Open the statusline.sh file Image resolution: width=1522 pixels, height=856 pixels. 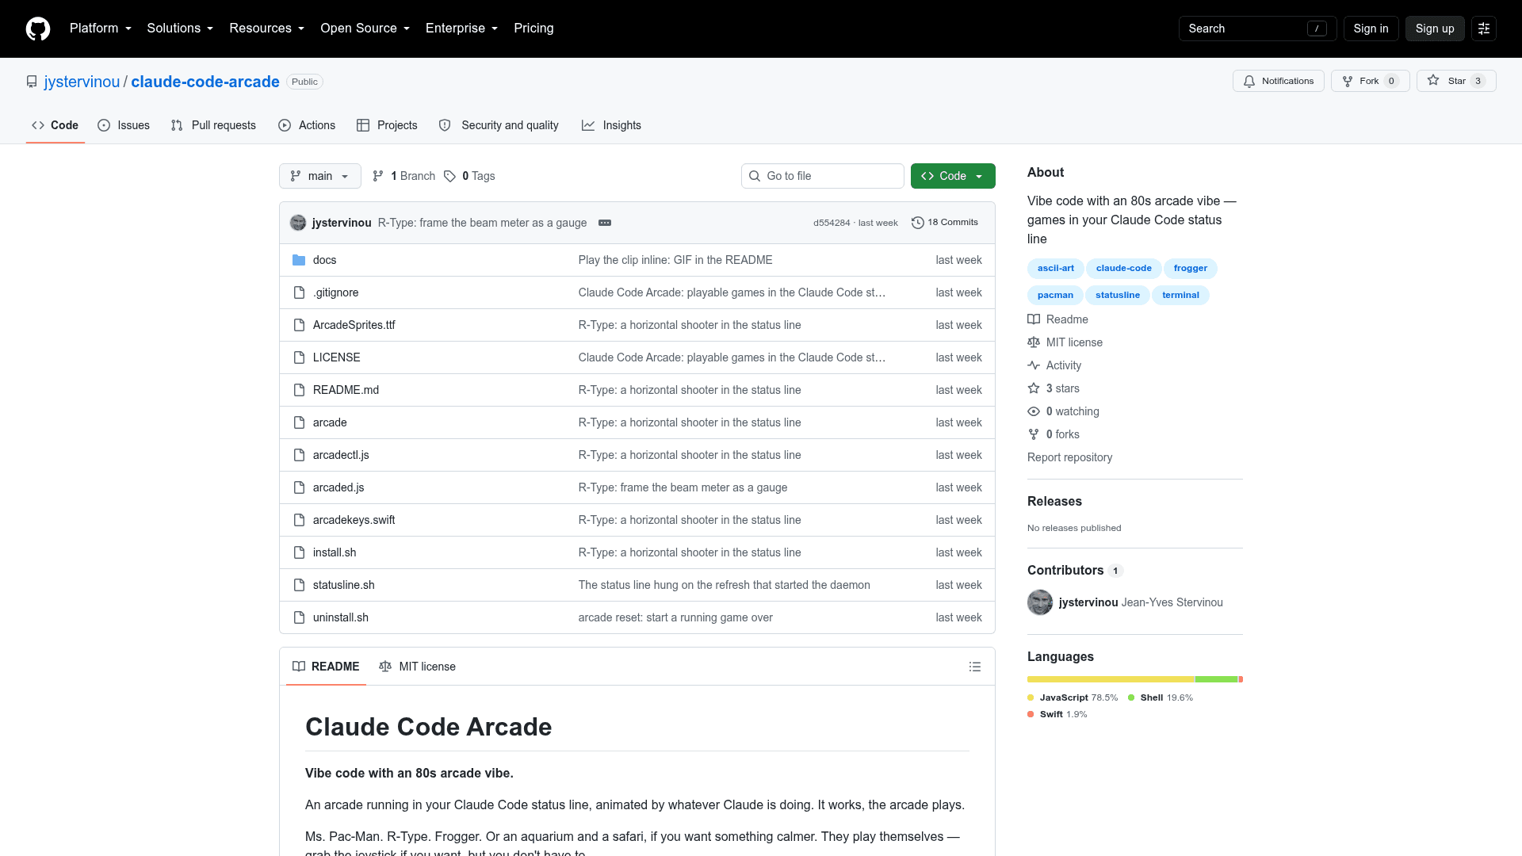pyautogui.click(x=344, y=585)
